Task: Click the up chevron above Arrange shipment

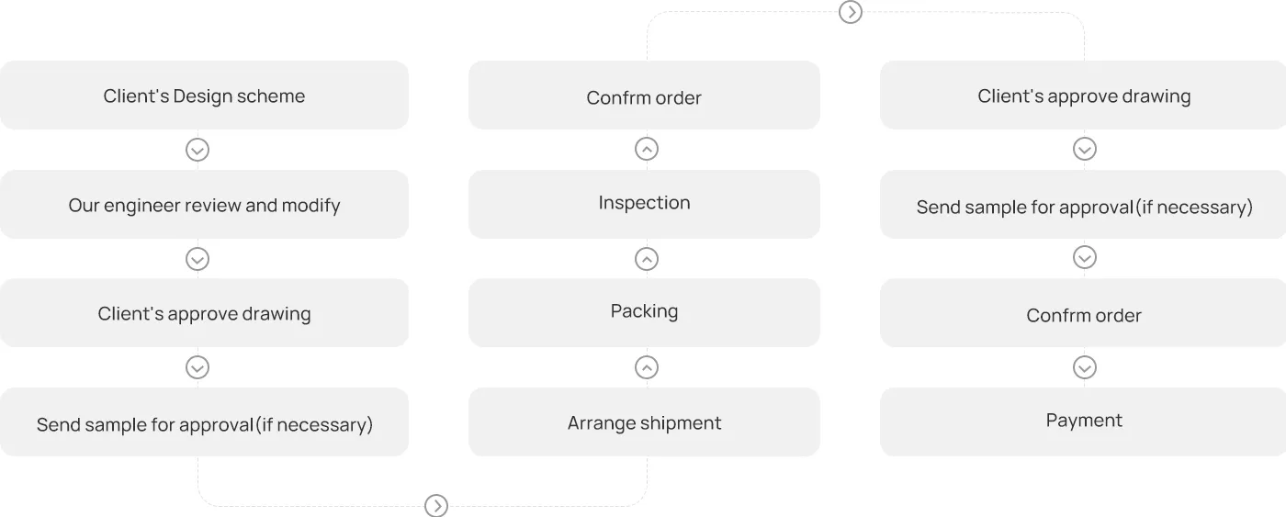Action: (x=647, y=367)
